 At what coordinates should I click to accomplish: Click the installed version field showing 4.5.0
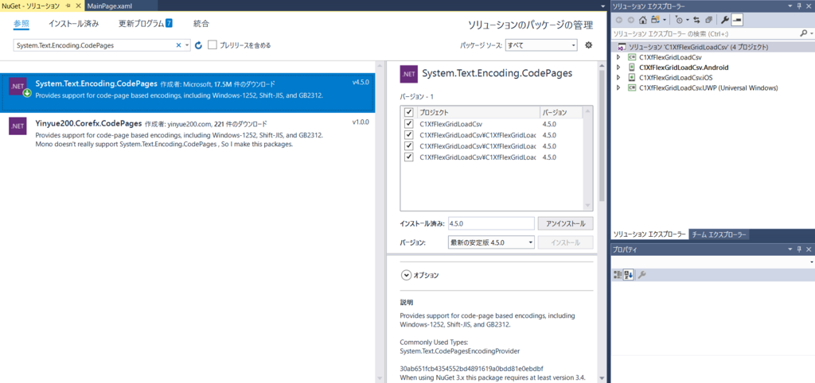pyautogui.click(x=490, y=223)
